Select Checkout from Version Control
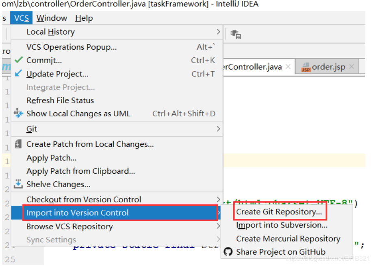 [117, 199]
